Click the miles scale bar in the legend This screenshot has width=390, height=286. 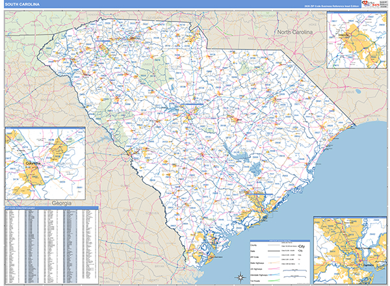[295, 270]
